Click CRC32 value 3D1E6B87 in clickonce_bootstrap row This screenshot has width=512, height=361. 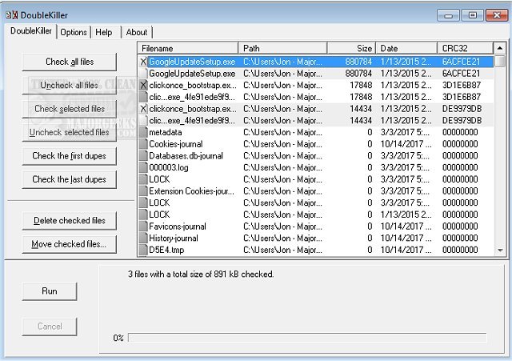[x=462, y=86]
